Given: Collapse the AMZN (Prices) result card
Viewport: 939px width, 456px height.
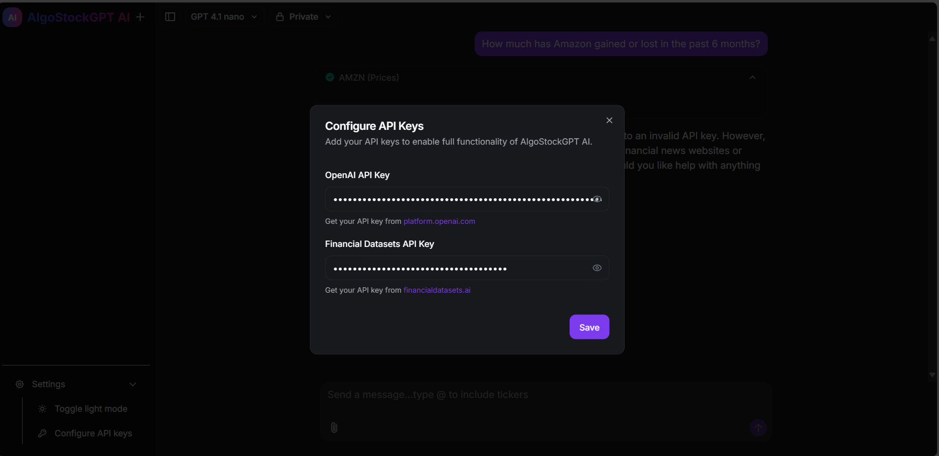Looking at the screenshot, I should click(x=753, y=77).
